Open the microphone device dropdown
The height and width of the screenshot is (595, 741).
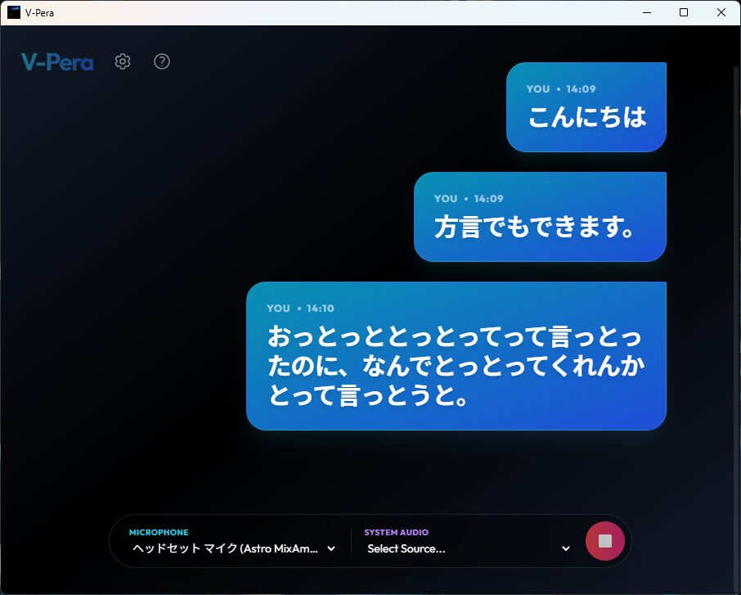click(x=225, y=548)
